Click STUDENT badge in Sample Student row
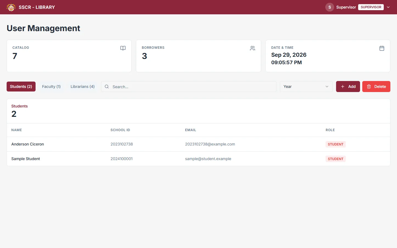The image size is (397, 248). 336,159
